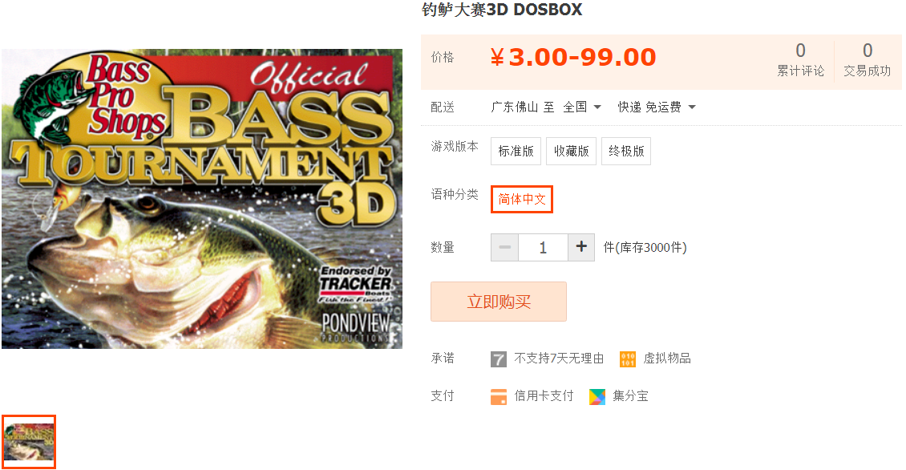The width and height of the screenshot is (906, 470).
Task: Select the small product thumbnail image
Action: click(x=29, y=442)
